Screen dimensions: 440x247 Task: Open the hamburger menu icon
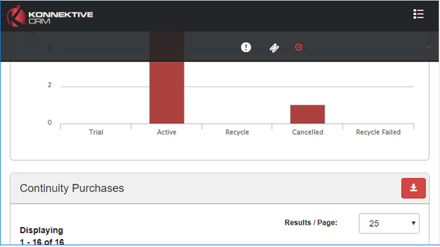coord(418,14)
